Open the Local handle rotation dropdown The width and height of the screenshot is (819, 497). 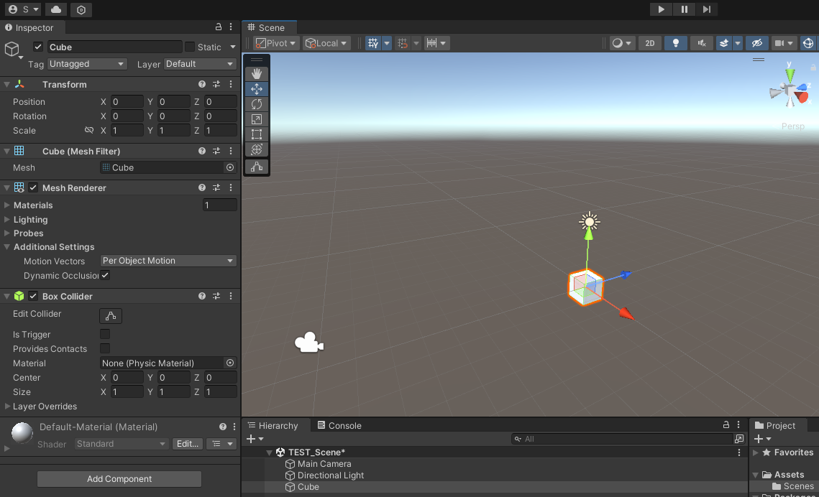coord(326,43)
